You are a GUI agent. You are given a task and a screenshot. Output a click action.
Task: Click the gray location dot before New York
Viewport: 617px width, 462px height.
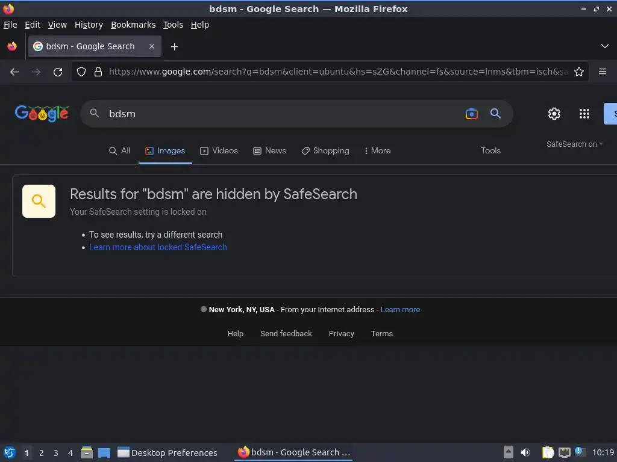204,309
